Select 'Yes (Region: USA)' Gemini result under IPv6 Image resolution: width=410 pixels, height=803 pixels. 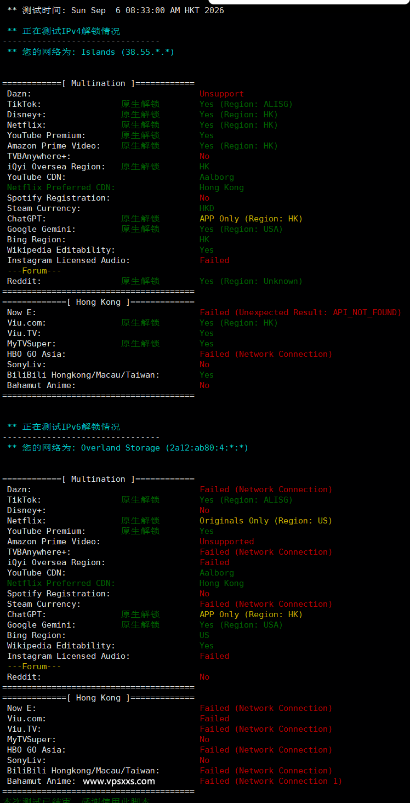pyautogui.click(x=241, y=625)
